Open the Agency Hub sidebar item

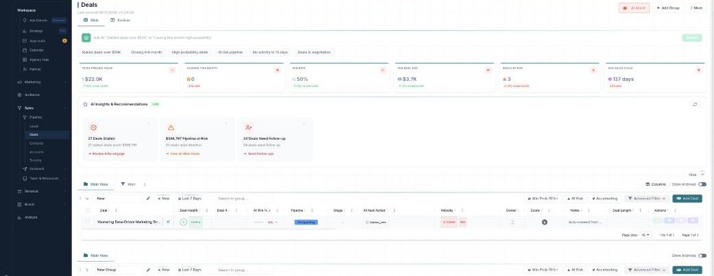38,60
